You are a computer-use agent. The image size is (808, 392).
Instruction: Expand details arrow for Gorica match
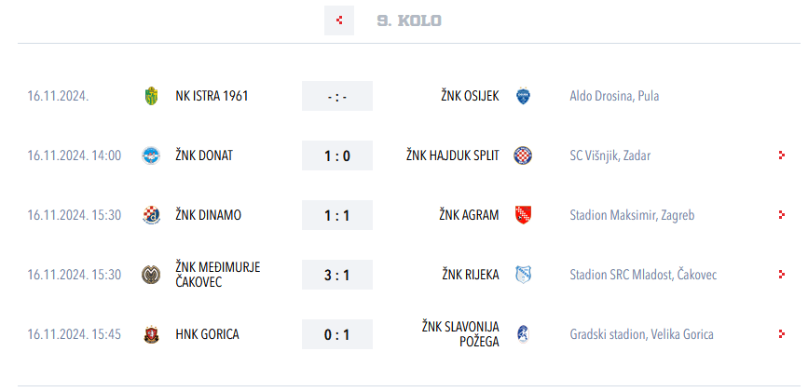781,334
